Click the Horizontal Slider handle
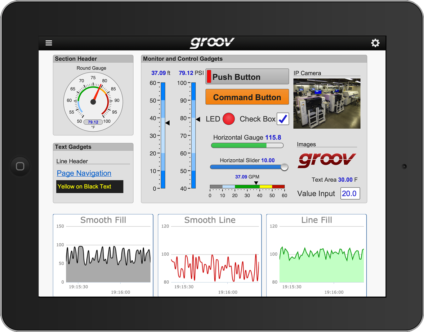Viewport: 424px width, 332px height. pyautogui.click(x=284, y=167)
